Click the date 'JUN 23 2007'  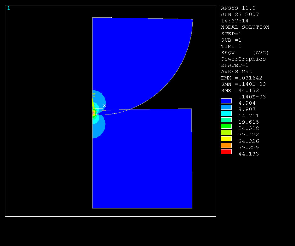(240, 15)
